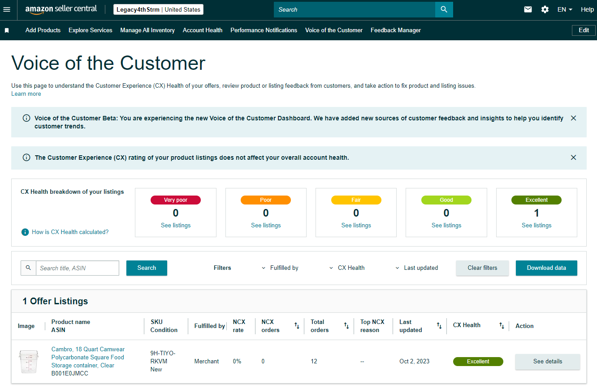Open Manage All Inventory
The height and width of the screenshot is (392, 597).
(147, 30)
